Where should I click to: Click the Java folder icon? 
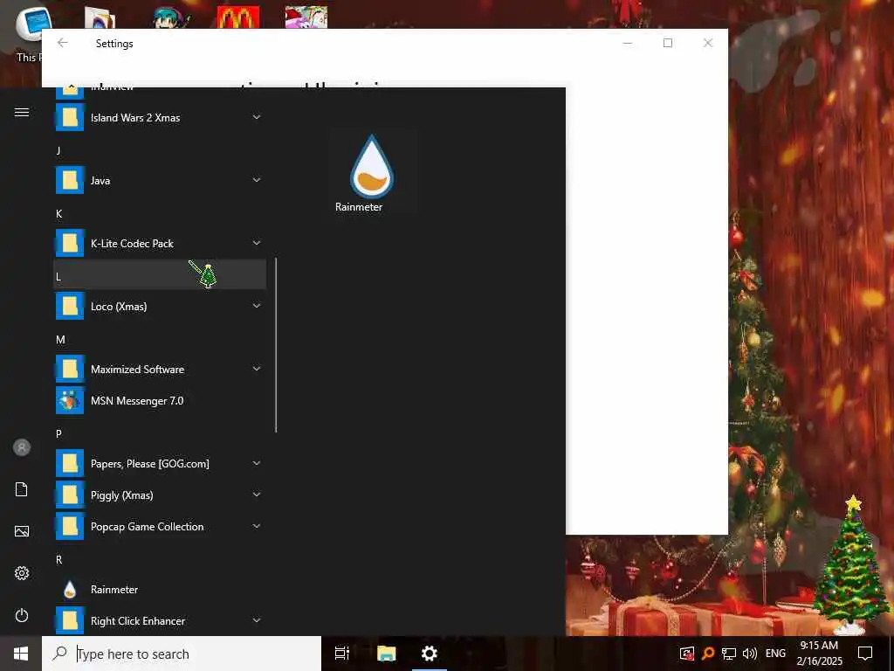click(x=70, y=180)
